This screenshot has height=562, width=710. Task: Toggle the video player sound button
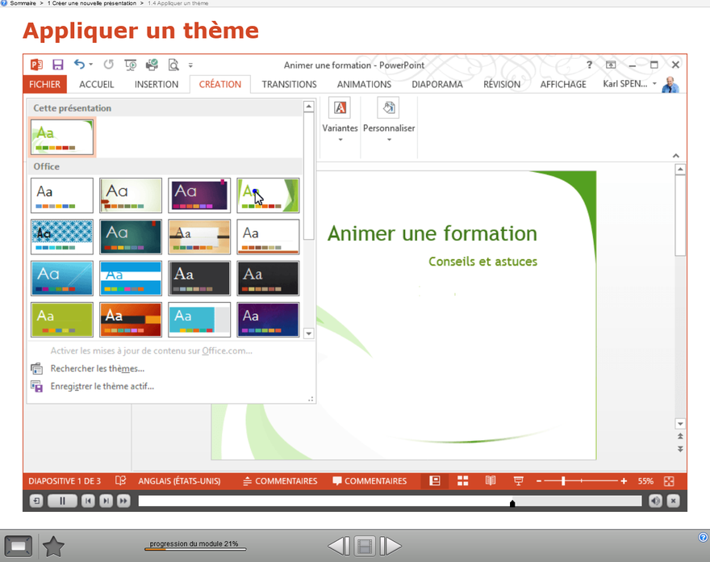[655, 501]
